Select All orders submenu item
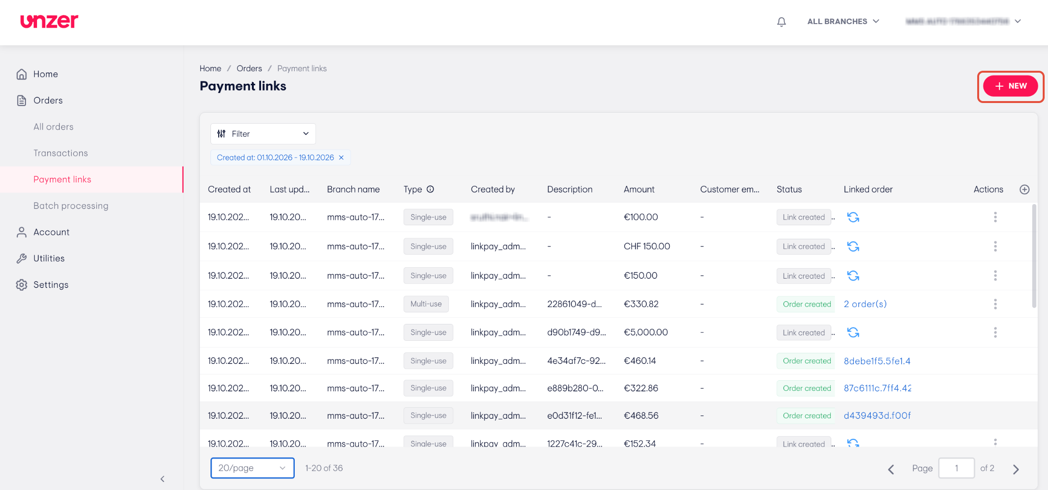This screenshot has height=490, width=1048. tap(53, 127)
